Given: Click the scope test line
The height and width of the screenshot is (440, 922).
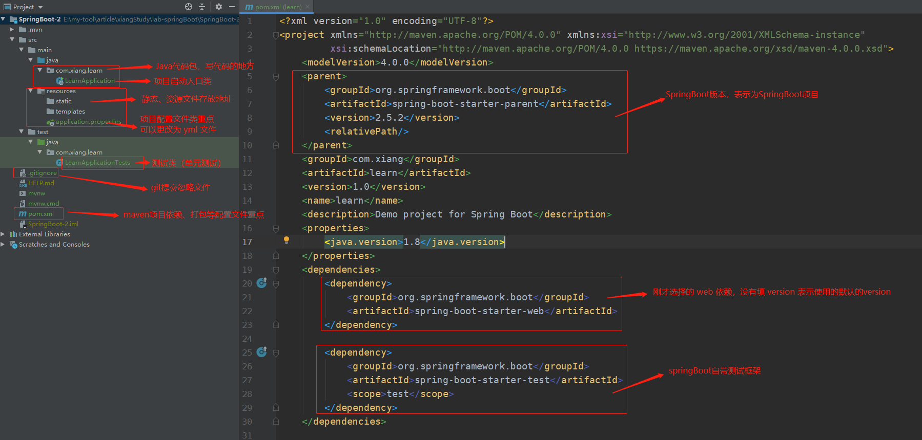Looking at the screenshot, I should [400, 394].
